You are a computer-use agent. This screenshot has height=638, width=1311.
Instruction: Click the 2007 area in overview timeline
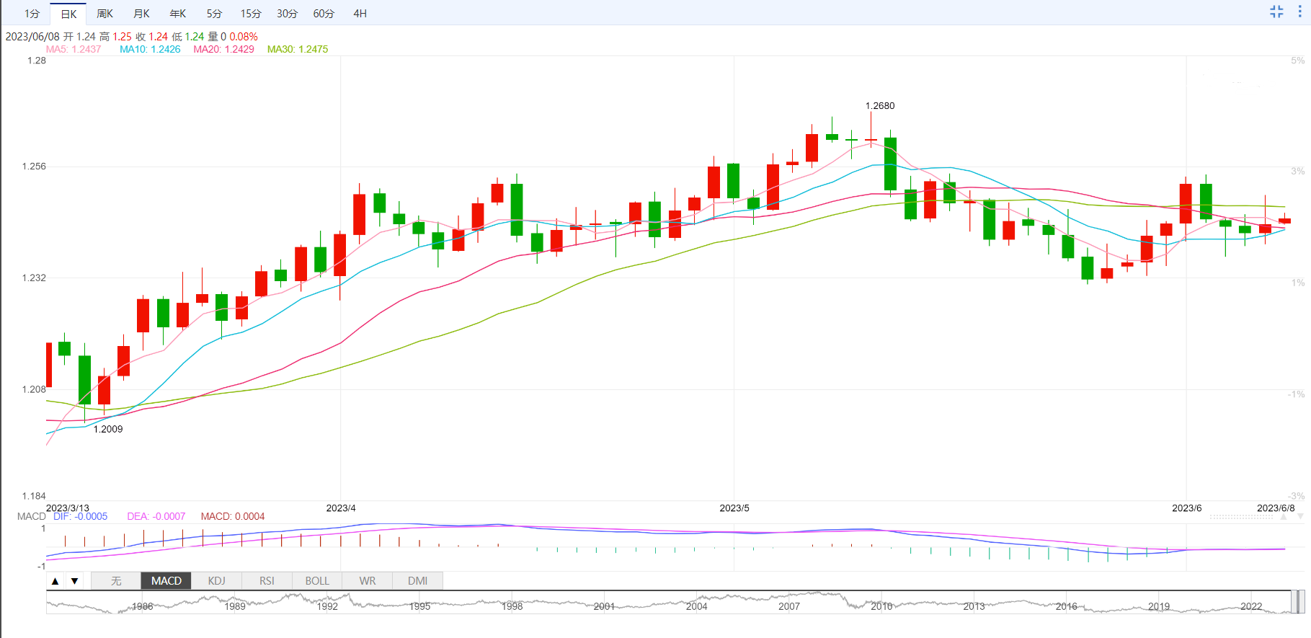(x=789, y=604)
